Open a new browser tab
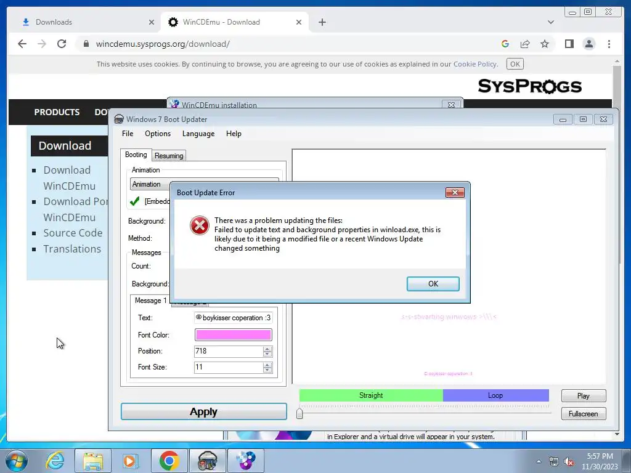Viewport: 631px width, 473px height. point(322,22)
